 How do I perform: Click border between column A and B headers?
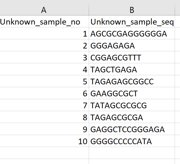click(x=89, y=9)
